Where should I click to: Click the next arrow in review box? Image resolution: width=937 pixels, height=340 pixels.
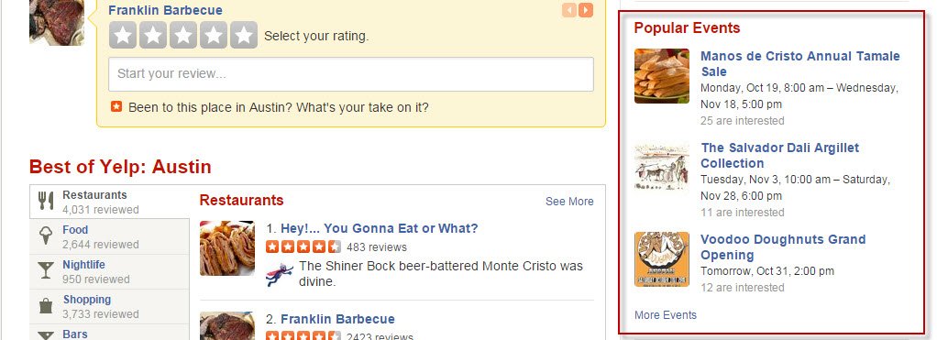[586, 10]
